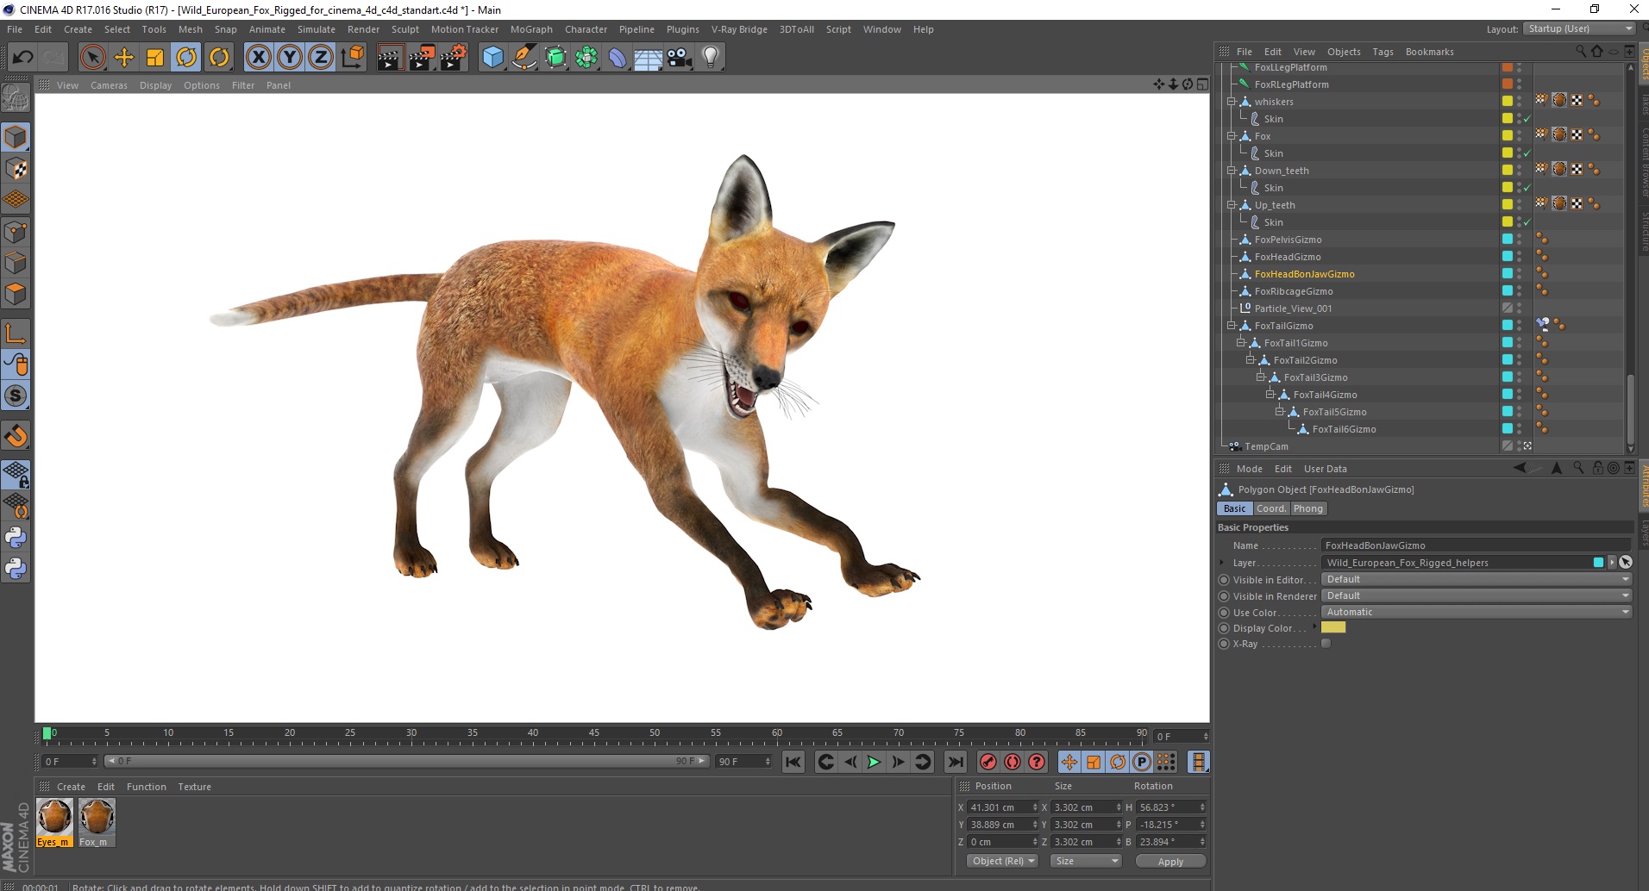Click the Undo arrow icon

point(22,58)
